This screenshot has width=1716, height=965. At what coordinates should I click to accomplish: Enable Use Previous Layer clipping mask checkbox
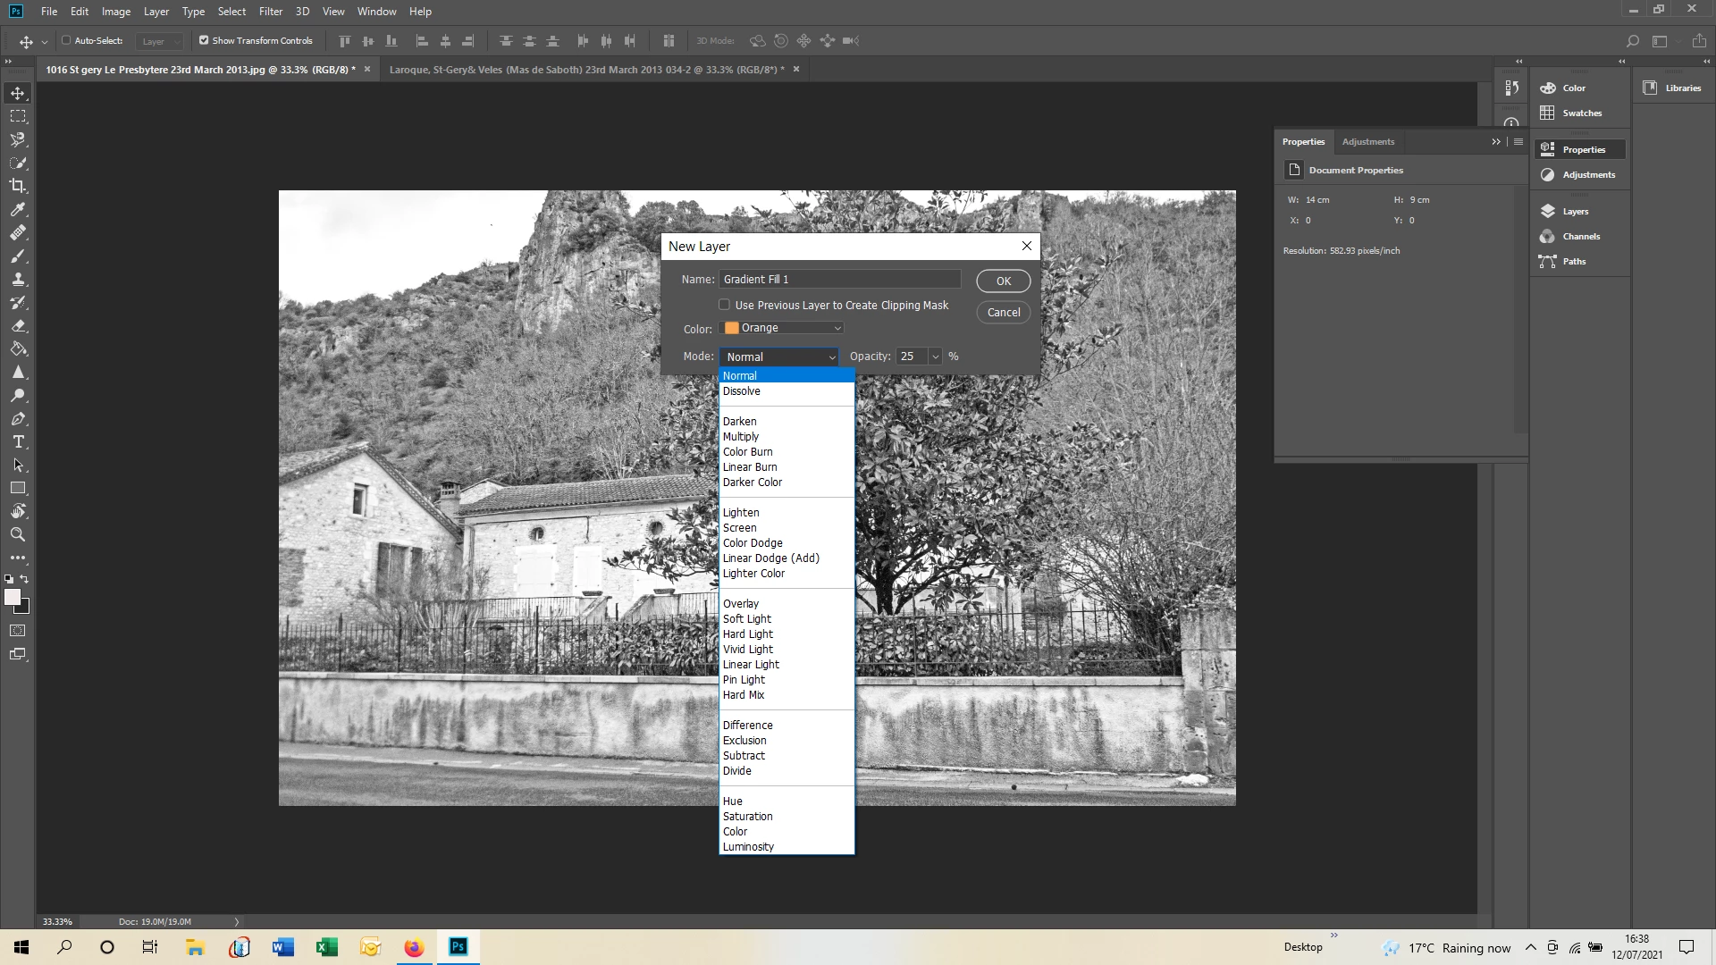pyautogui.click(x=725, y=306)
